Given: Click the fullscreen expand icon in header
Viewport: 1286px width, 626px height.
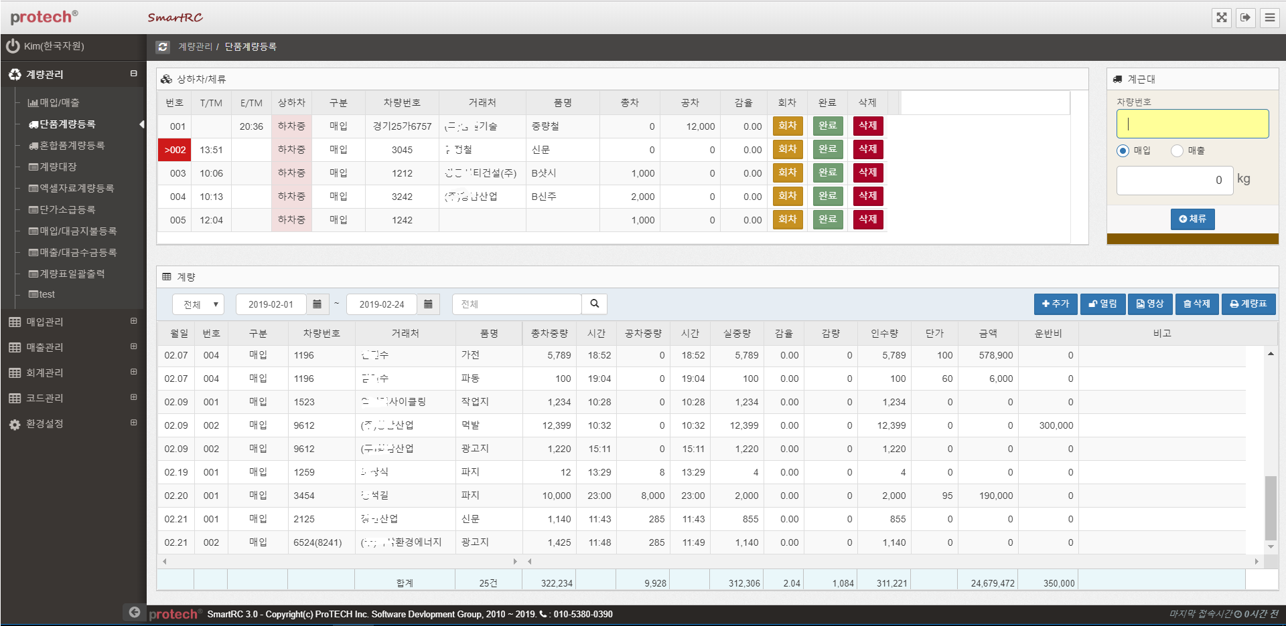Looking at the screenshot, I should tap(1222, 17).
